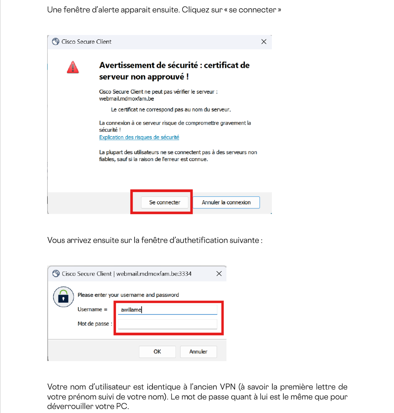Close the security warning dialog
Viewport: 394px width, 413px height.
264,42
